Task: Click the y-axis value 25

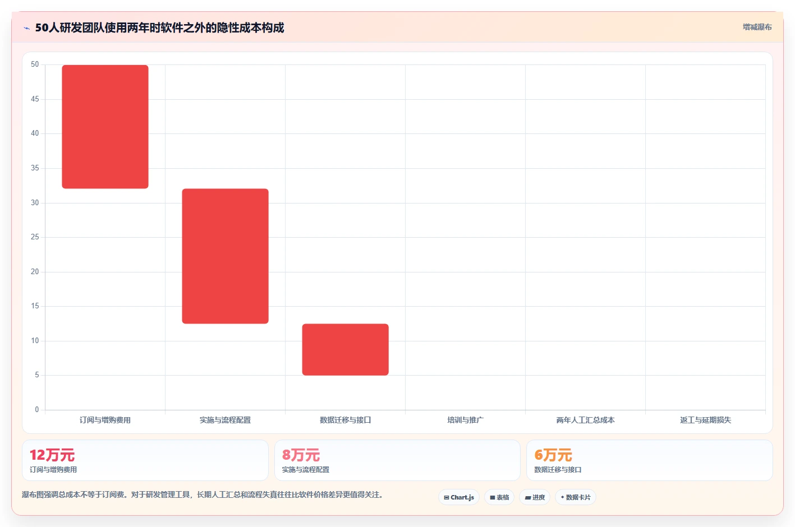Action: point(35,237)
